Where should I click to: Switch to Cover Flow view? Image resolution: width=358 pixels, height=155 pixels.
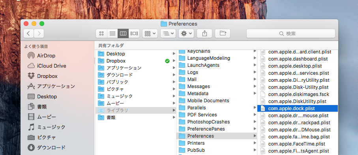pyautogui.click(x=134, y=33)
